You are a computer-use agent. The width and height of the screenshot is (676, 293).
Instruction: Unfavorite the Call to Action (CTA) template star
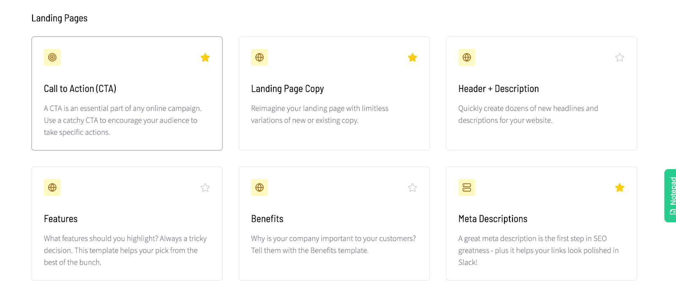tap(205, 58)
